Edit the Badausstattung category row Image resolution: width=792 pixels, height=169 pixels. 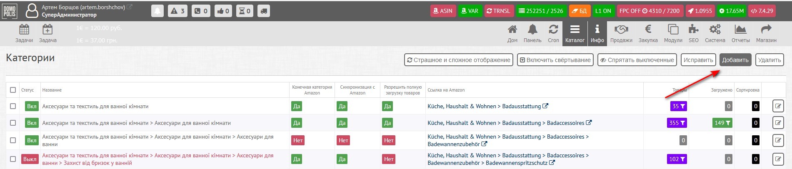(778, 106)
